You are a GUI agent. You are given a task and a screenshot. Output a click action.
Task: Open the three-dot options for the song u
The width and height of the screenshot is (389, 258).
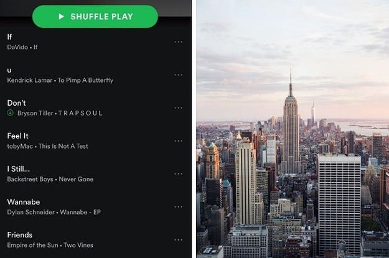[178, 75]
